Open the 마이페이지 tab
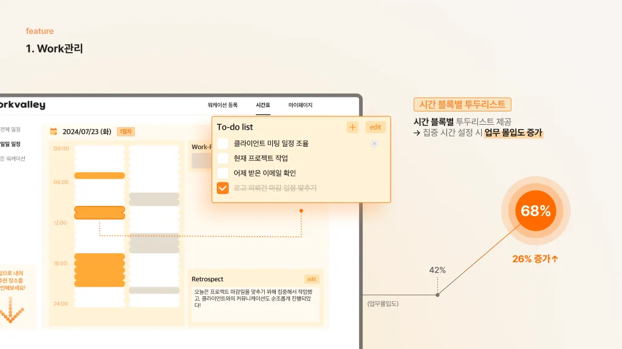 pos(300,105)
